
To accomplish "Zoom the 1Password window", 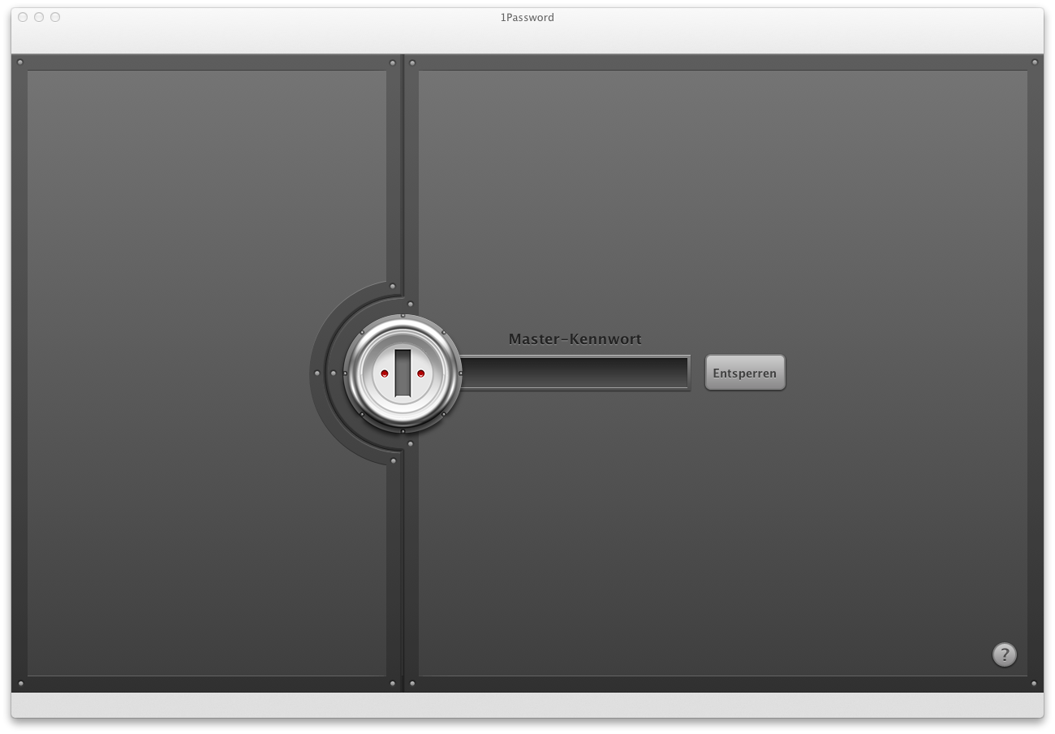I will click(x=55, y=17).
